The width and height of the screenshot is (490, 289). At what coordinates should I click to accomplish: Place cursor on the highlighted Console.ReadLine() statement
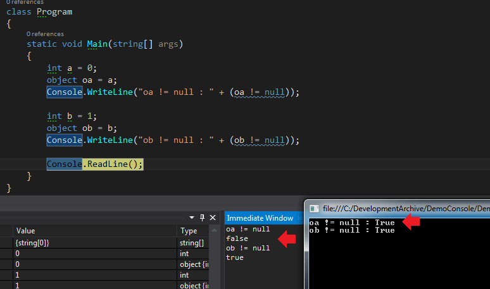(95, 164)
